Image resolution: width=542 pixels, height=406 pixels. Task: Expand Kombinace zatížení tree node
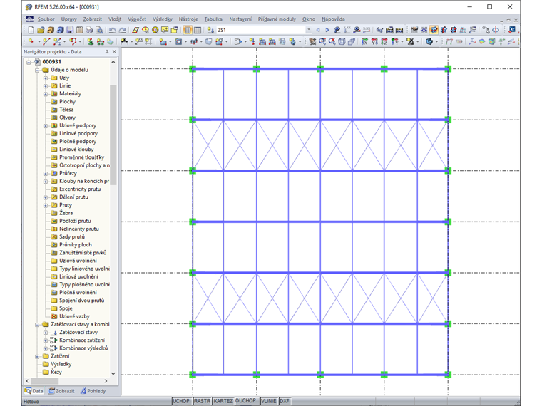[45, 340]
